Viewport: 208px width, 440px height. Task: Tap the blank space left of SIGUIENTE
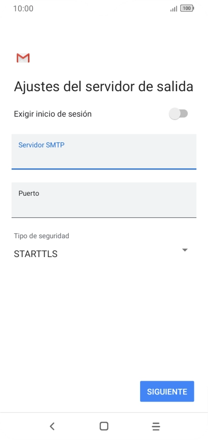pyautogui.click(x=70, y=391)
